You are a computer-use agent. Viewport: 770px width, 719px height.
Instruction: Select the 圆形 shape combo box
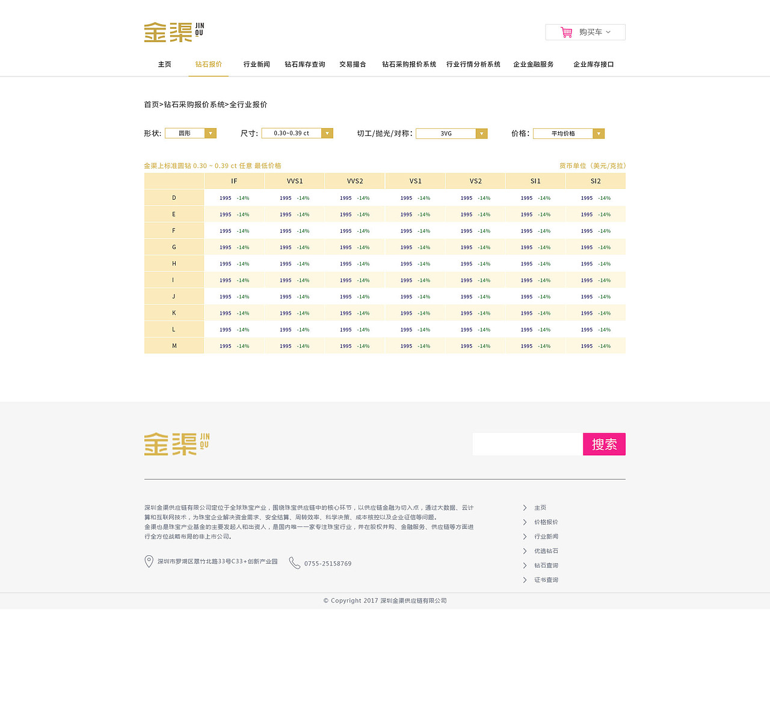pyautogui.click(x=191, y=134)
